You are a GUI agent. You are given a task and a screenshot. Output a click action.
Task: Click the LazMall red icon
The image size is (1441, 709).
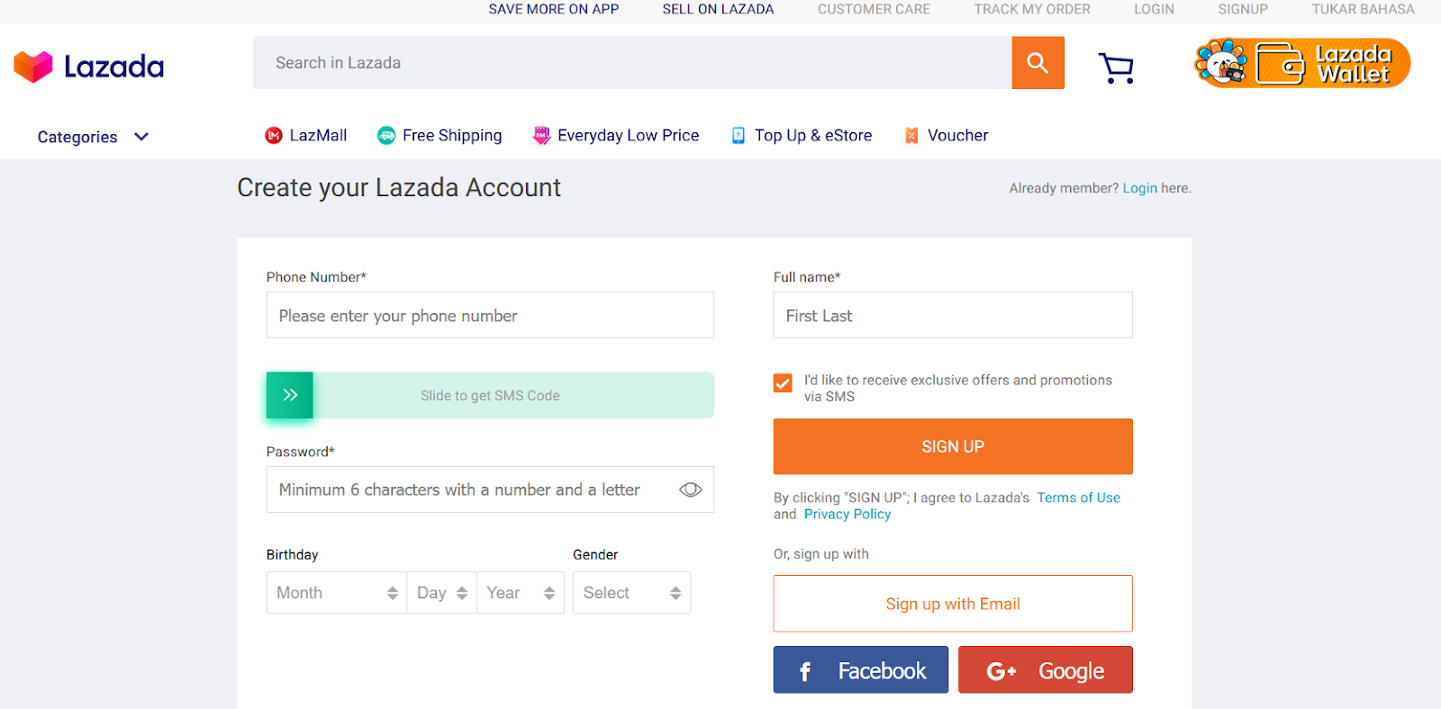(274, 136)
